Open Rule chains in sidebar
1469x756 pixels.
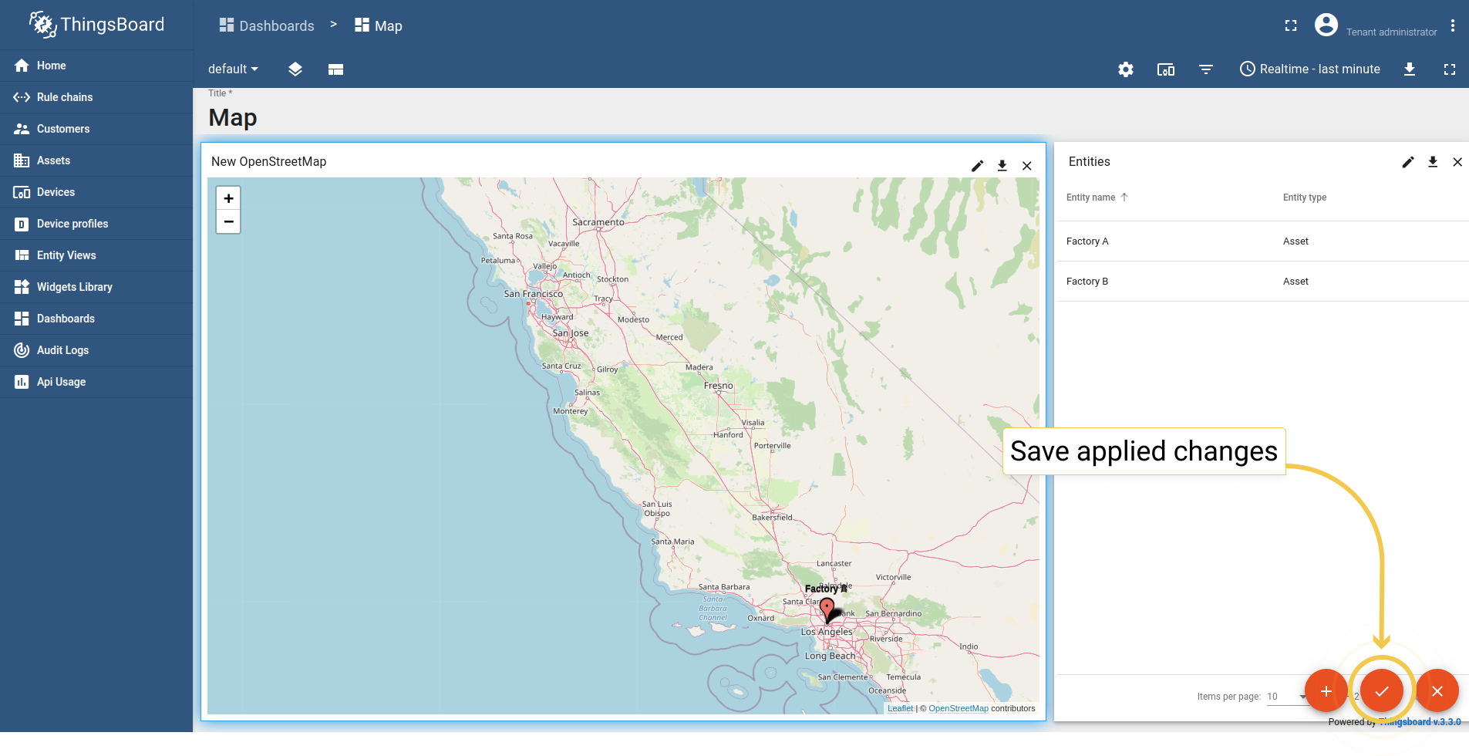click(96, 97)
